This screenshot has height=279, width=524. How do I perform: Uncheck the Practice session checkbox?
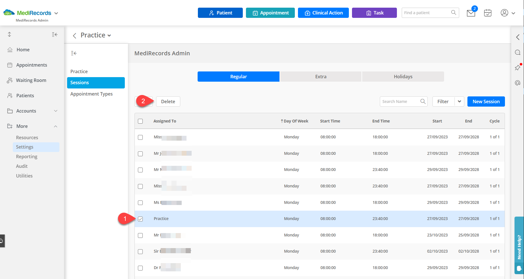point(140,219)
